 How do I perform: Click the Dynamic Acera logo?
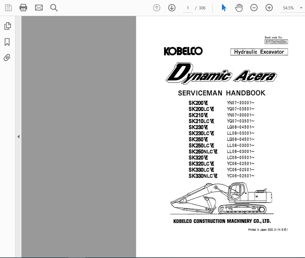[x=221, y=73]
